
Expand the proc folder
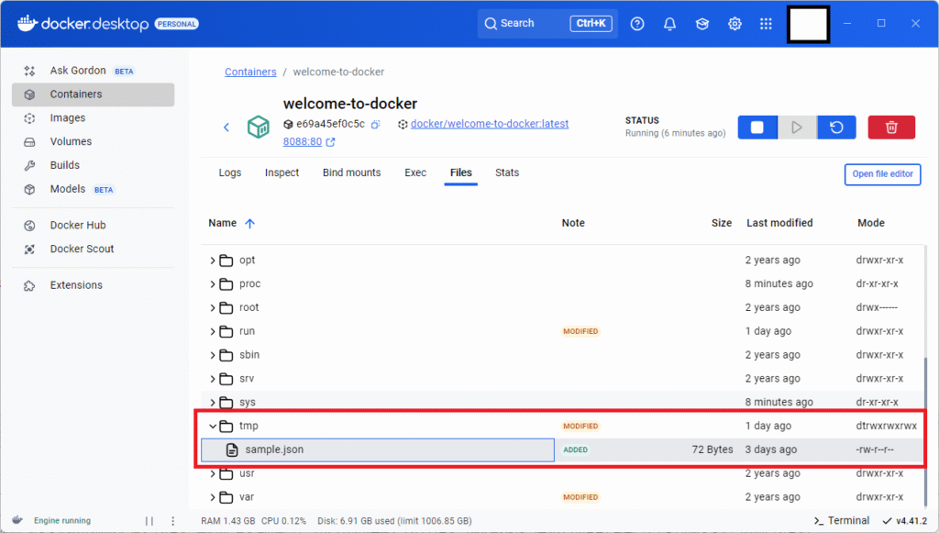[x=212, y=283]
